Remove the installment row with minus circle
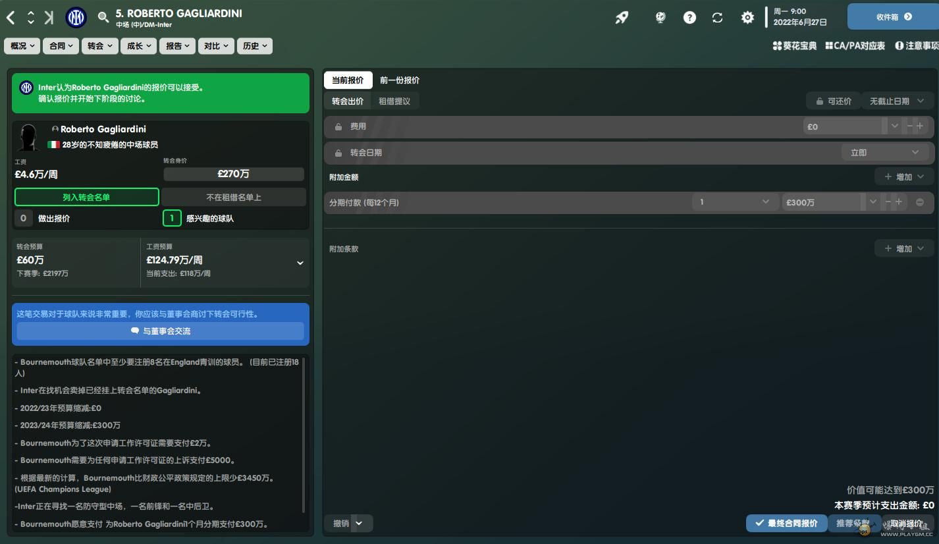939x544 pixels. pyautogui.click(x=920, y=202)
